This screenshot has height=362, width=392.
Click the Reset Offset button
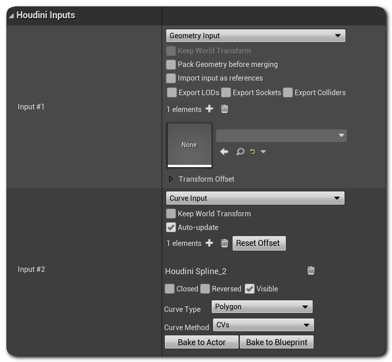259,243
